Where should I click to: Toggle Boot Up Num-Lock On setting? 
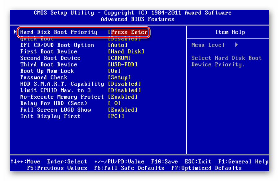[x=114, y=71]
